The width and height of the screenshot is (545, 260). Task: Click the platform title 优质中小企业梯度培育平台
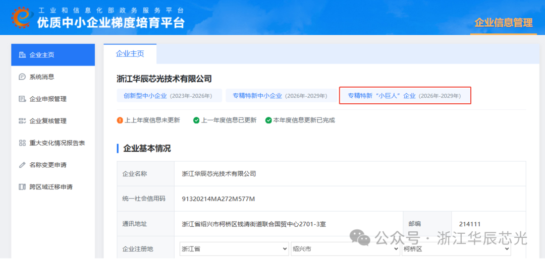[x=111, y=23]
